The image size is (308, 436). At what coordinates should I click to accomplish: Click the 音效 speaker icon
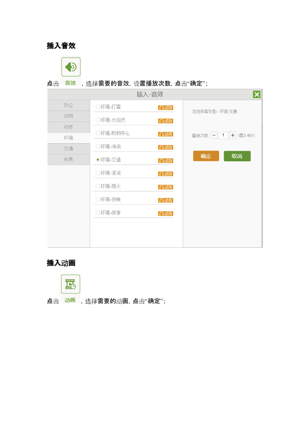coord(71,67)
